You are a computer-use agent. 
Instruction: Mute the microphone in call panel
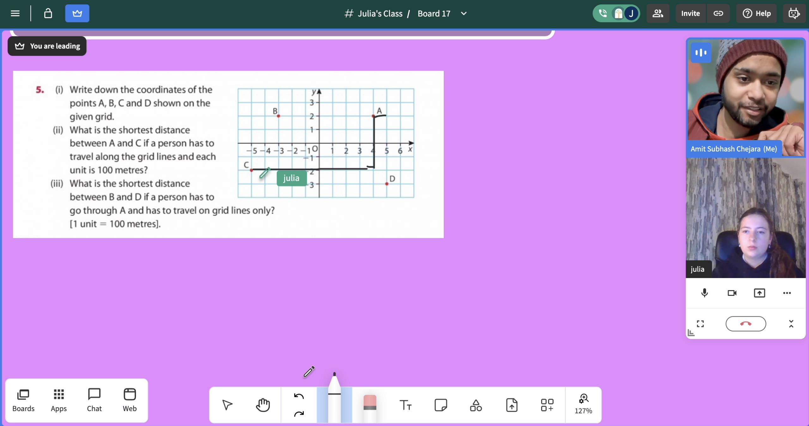[704, 293]
